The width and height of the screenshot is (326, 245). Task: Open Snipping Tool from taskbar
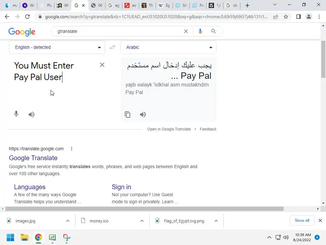67,237
